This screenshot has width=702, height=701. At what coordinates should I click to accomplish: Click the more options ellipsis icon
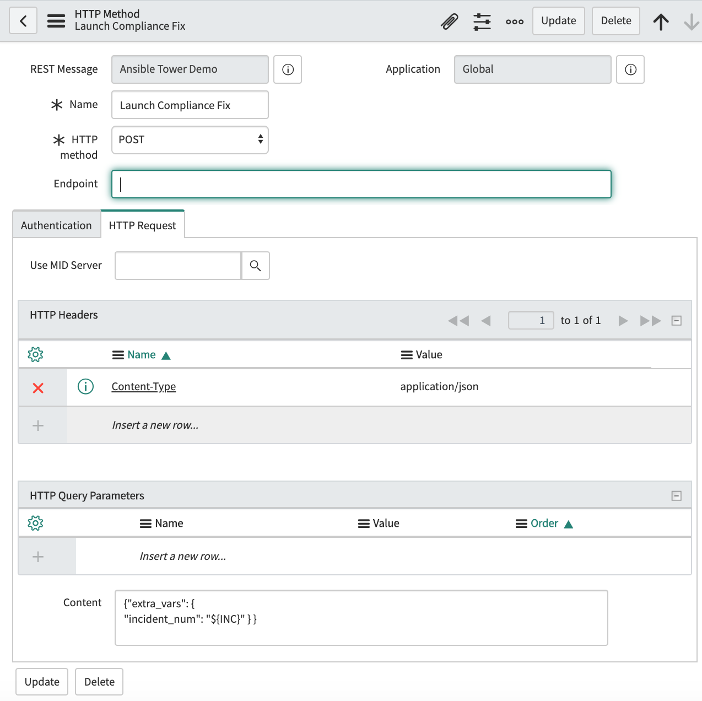514,21
